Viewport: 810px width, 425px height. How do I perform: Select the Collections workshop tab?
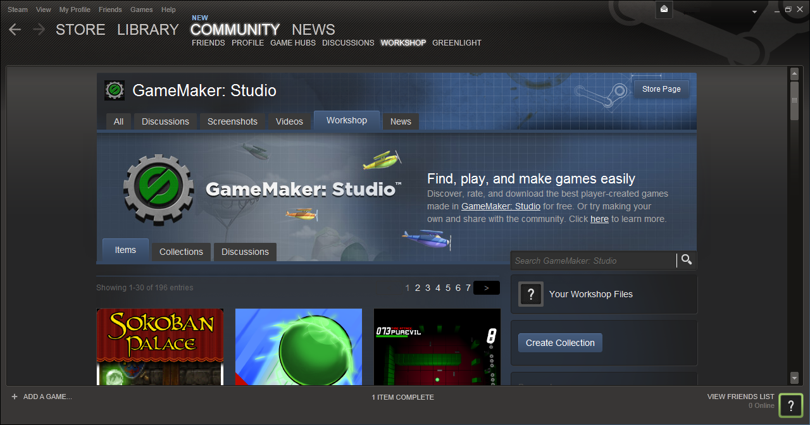pos(181,252)
